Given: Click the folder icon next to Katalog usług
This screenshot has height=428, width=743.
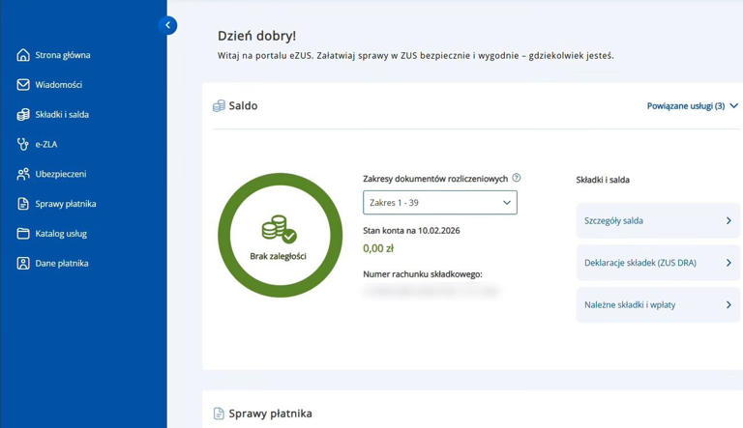Looking at the screenshot, I should pos(23,234).
